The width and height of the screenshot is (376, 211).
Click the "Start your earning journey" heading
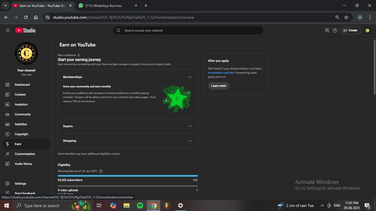tap(79, 60)
